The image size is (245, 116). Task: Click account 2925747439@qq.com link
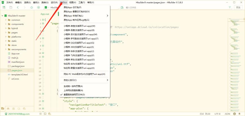pos(19,114)
